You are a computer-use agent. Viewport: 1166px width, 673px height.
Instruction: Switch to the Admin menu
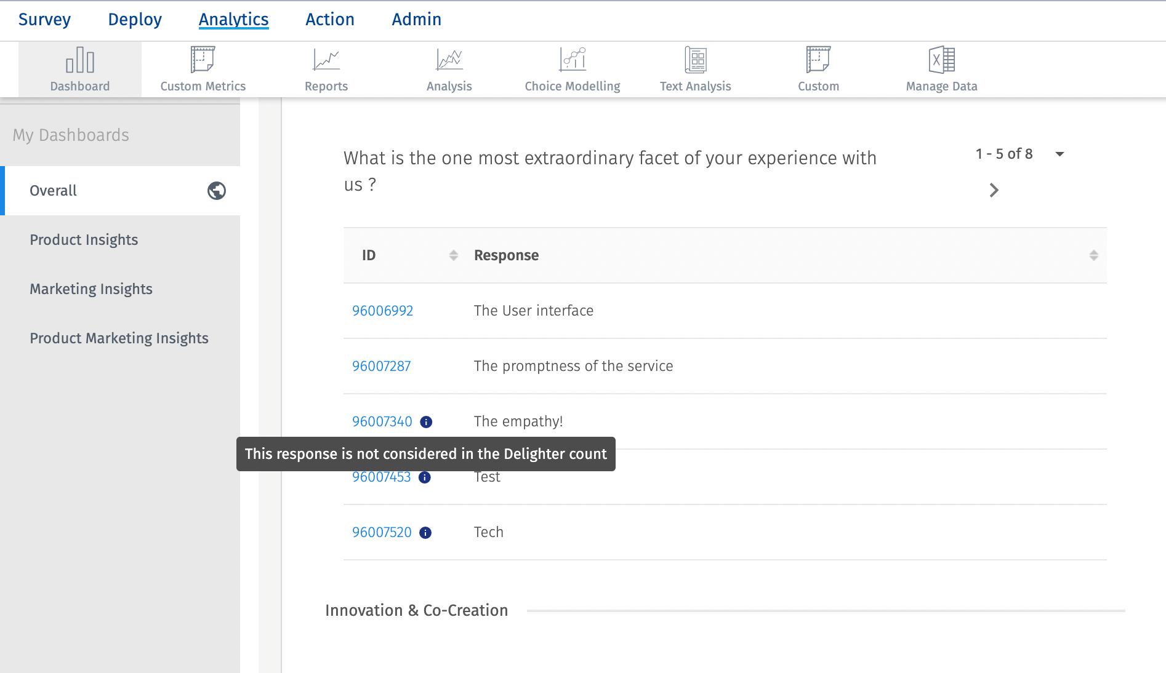tap(416, 19)
